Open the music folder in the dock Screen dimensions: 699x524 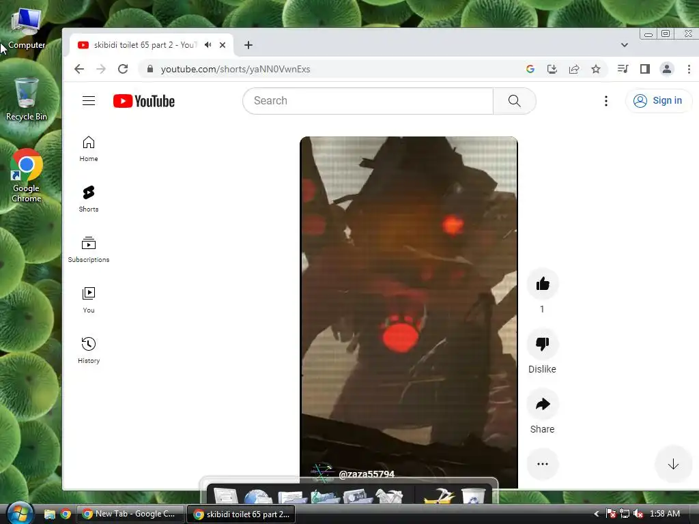pyautogui.click(x=325, y=496)
